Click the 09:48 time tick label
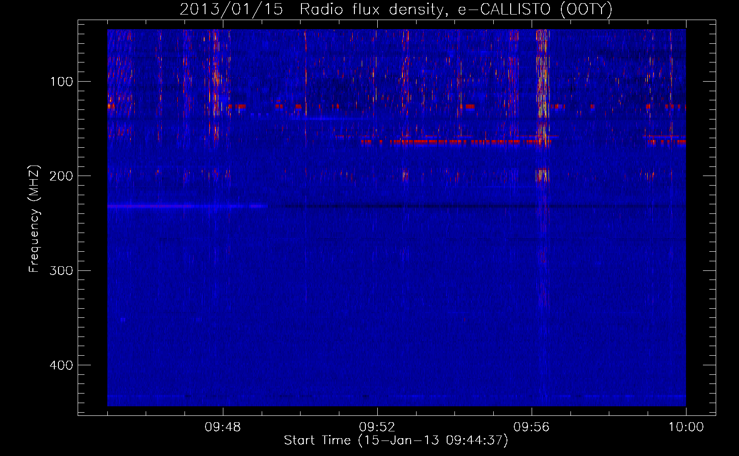This screenshot has height=456, width=739. click(223, 427)
